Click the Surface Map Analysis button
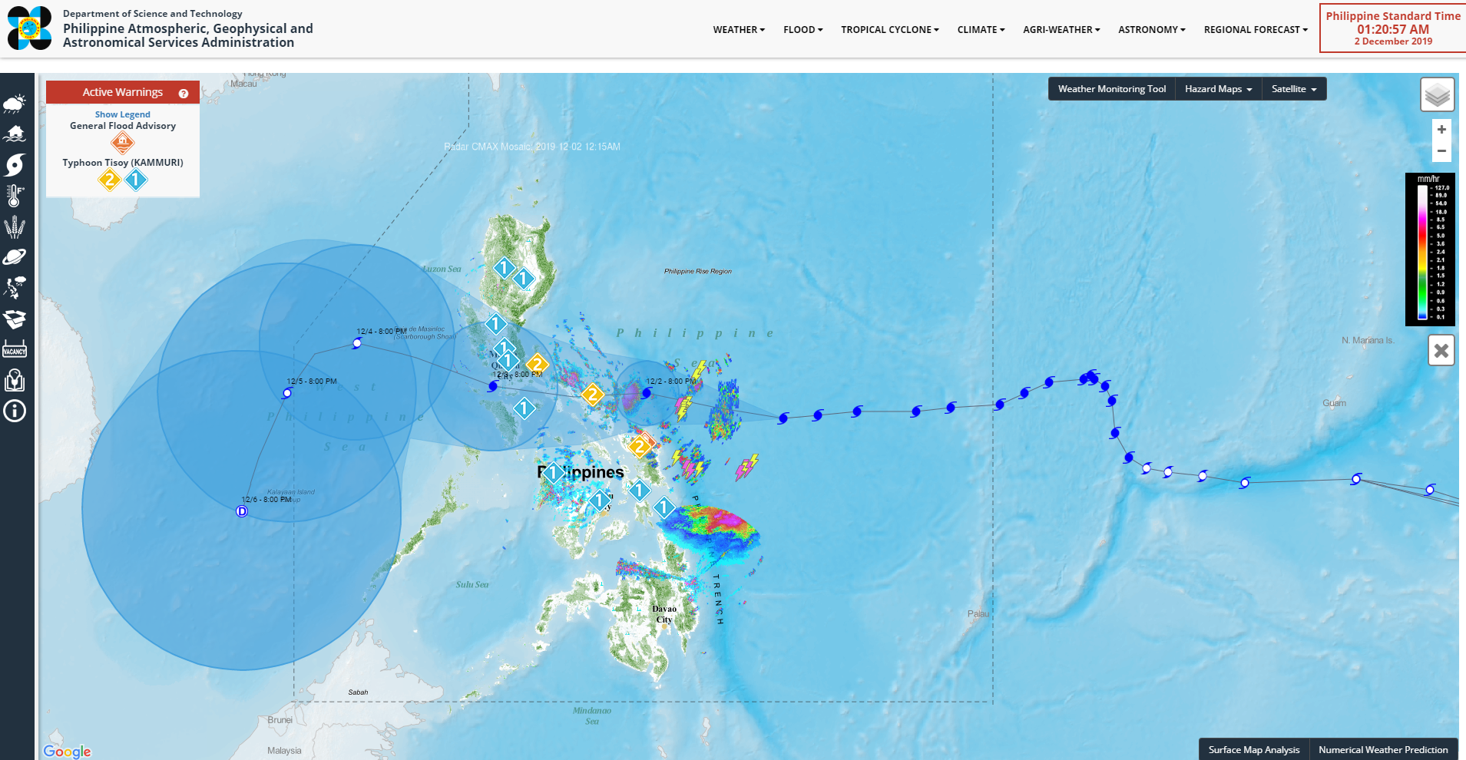Screen dimensions: 1466x760 click(1253, 750)
